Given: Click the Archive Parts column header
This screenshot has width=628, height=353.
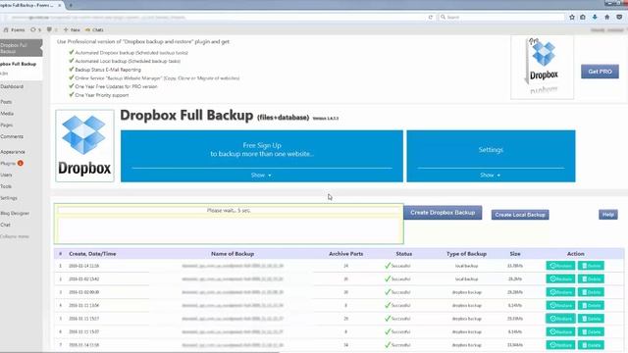Looking at the screenshot, I should pos(345,254).
